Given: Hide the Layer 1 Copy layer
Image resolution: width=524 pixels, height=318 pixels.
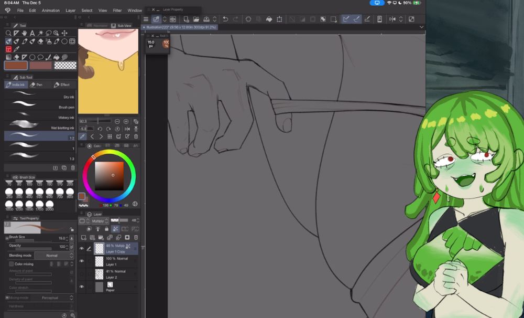Looking at the screenshot, I should pyautogui.click(x=82, y=249).
